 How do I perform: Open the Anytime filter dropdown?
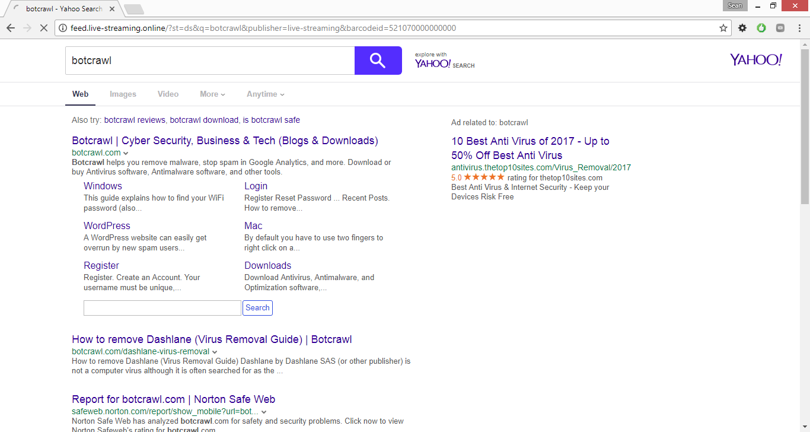265,94
